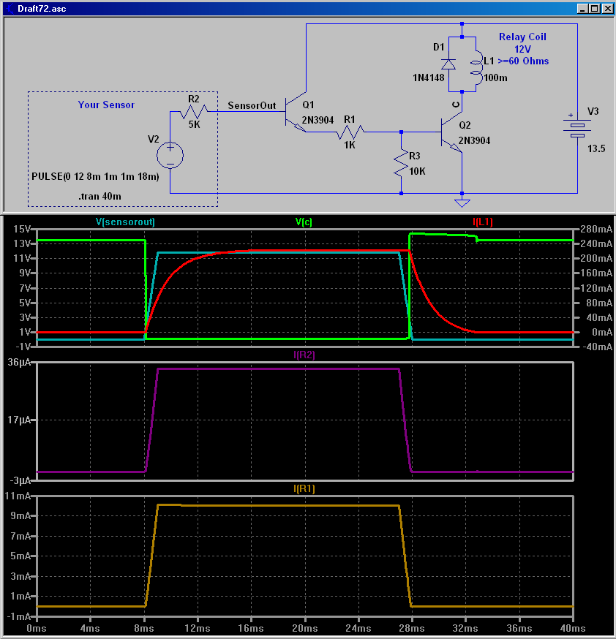This screenshot has height=639, width=616.
Task: Select resistor R3 10K symbol
Action: [401, 162]
